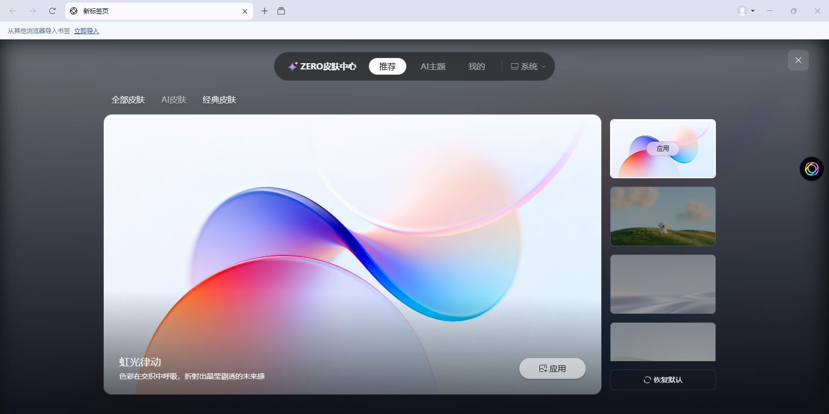The width and height of the screenshot is (829, 414).
Task: Switch to the AI主题 tab
Action: [433, 66]
